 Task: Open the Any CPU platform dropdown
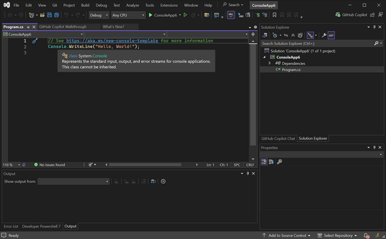(128, 15)
